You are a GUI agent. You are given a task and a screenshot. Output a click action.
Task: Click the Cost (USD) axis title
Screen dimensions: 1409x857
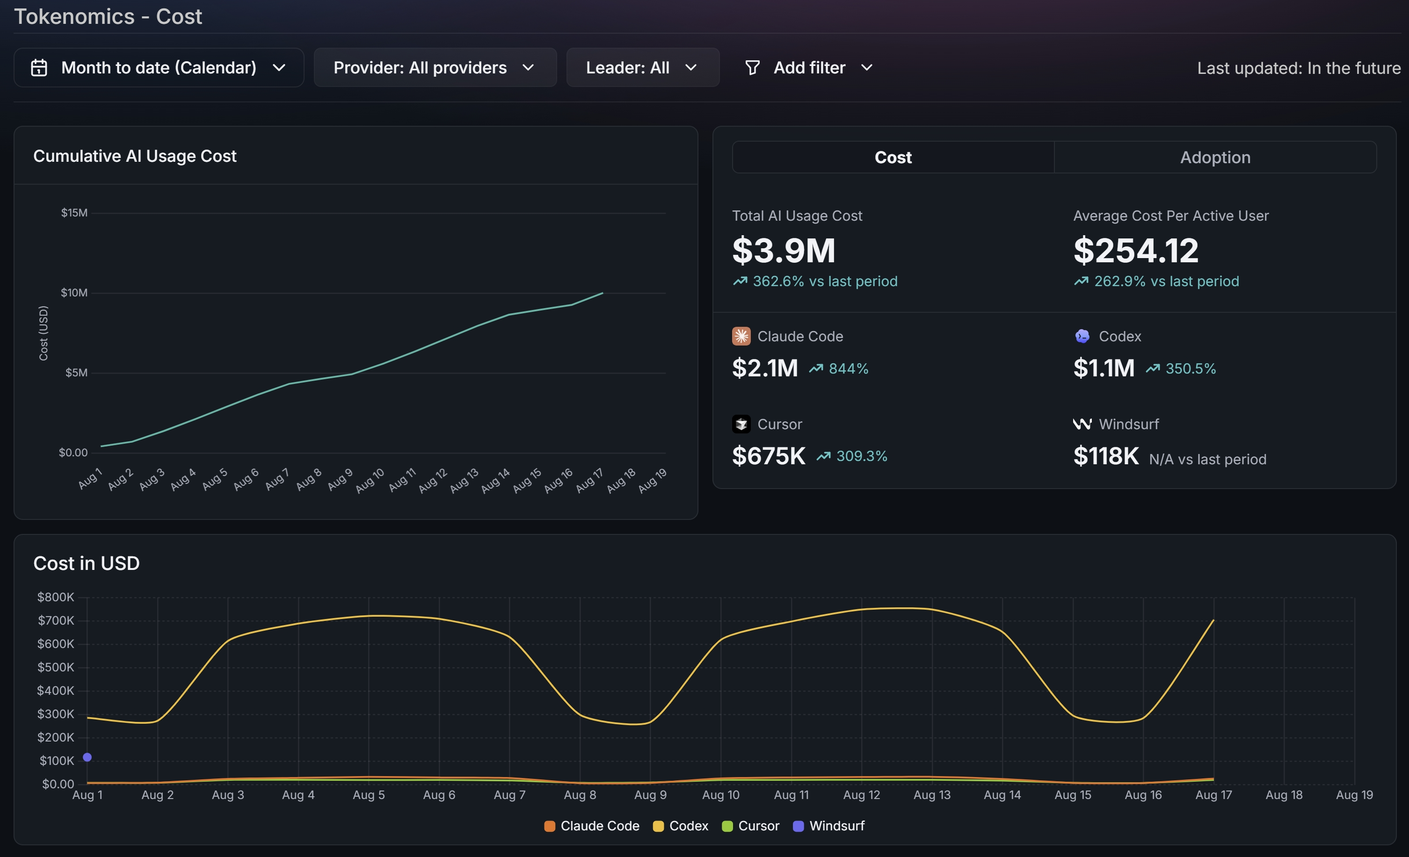(44, 333)
